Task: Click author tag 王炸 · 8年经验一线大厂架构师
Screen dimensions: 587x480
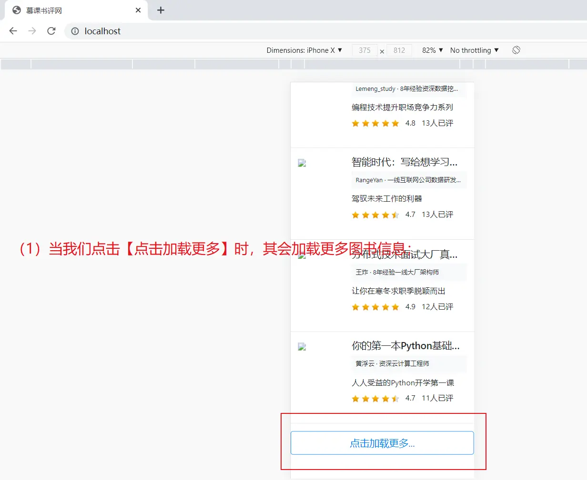Action: [409, 272]
